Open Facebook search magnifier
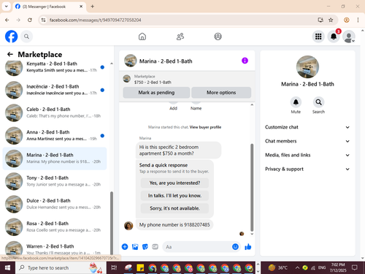 coord(26,37)
